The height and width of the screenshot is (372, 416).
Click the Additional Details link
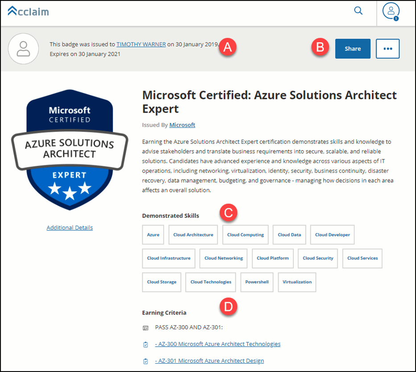[x=70, y=227]
